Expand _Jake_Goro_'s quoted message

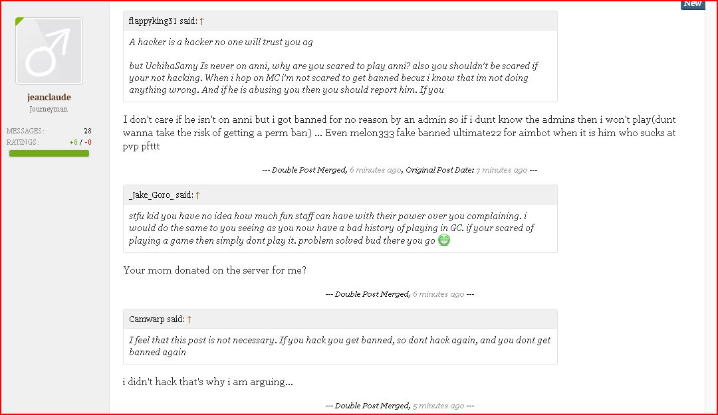(340, 228)
